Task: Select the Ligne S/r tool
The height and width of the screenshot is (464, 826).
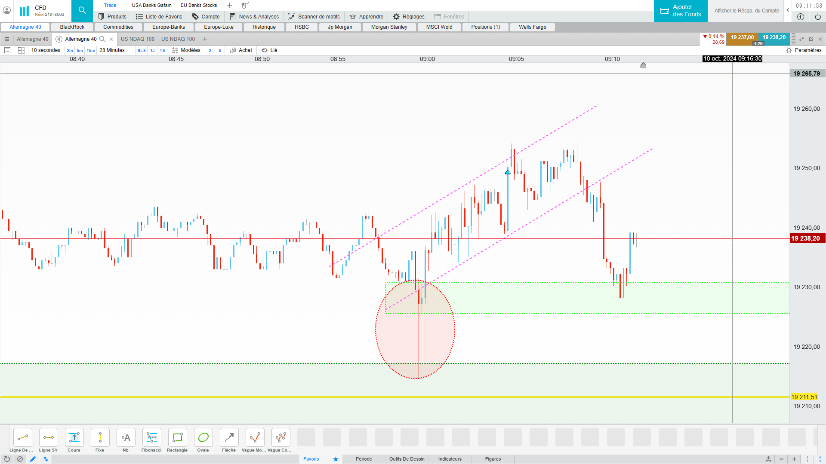Action: tap(48, 438)
